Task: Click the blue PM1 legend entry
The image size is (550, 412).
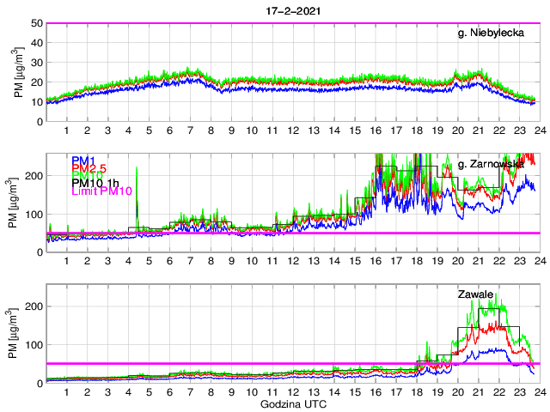Action: [x=84, y=160]
